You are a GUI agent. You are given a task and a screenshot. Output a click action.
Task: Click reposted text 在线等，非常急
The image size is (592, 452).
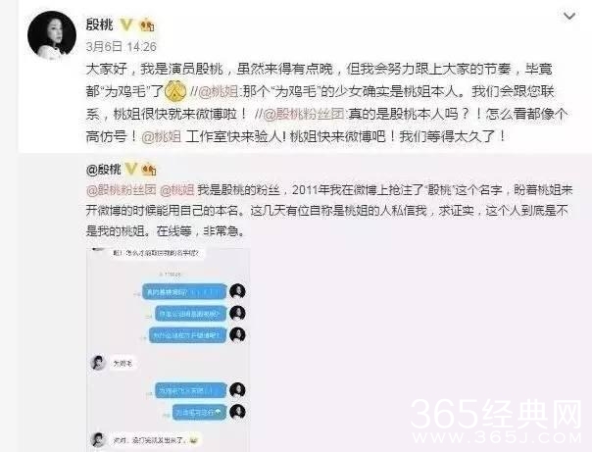[200, 231]
